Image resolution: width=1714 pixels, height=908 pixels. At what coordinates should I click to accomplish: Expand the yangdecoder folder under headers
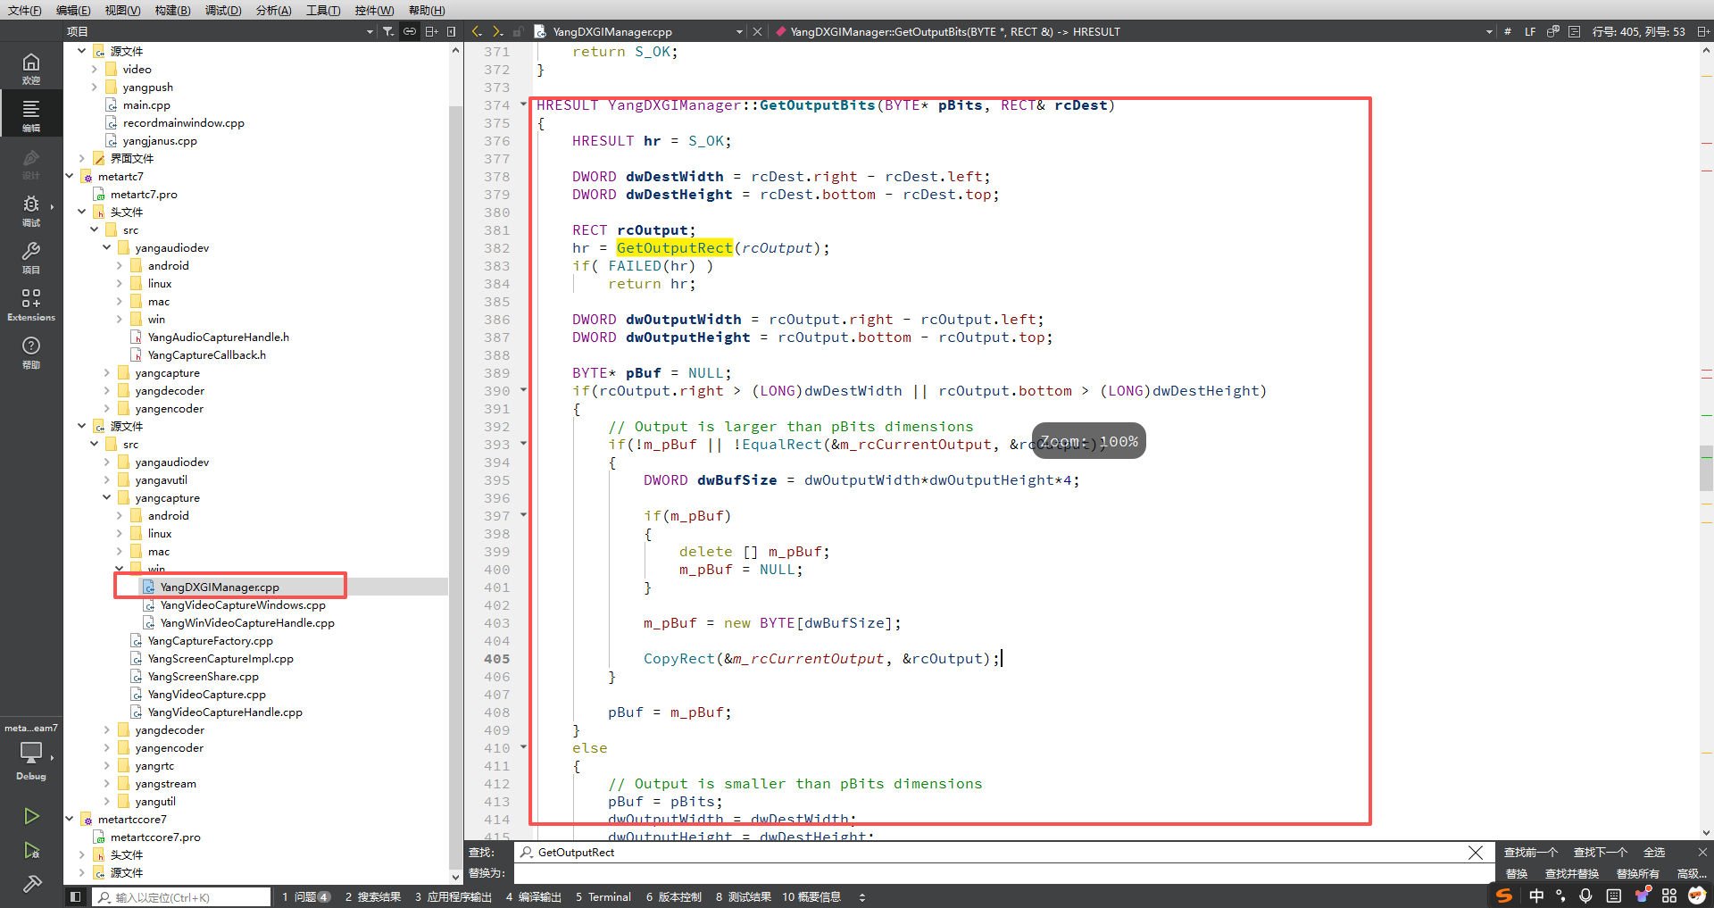tap(107, 390)
